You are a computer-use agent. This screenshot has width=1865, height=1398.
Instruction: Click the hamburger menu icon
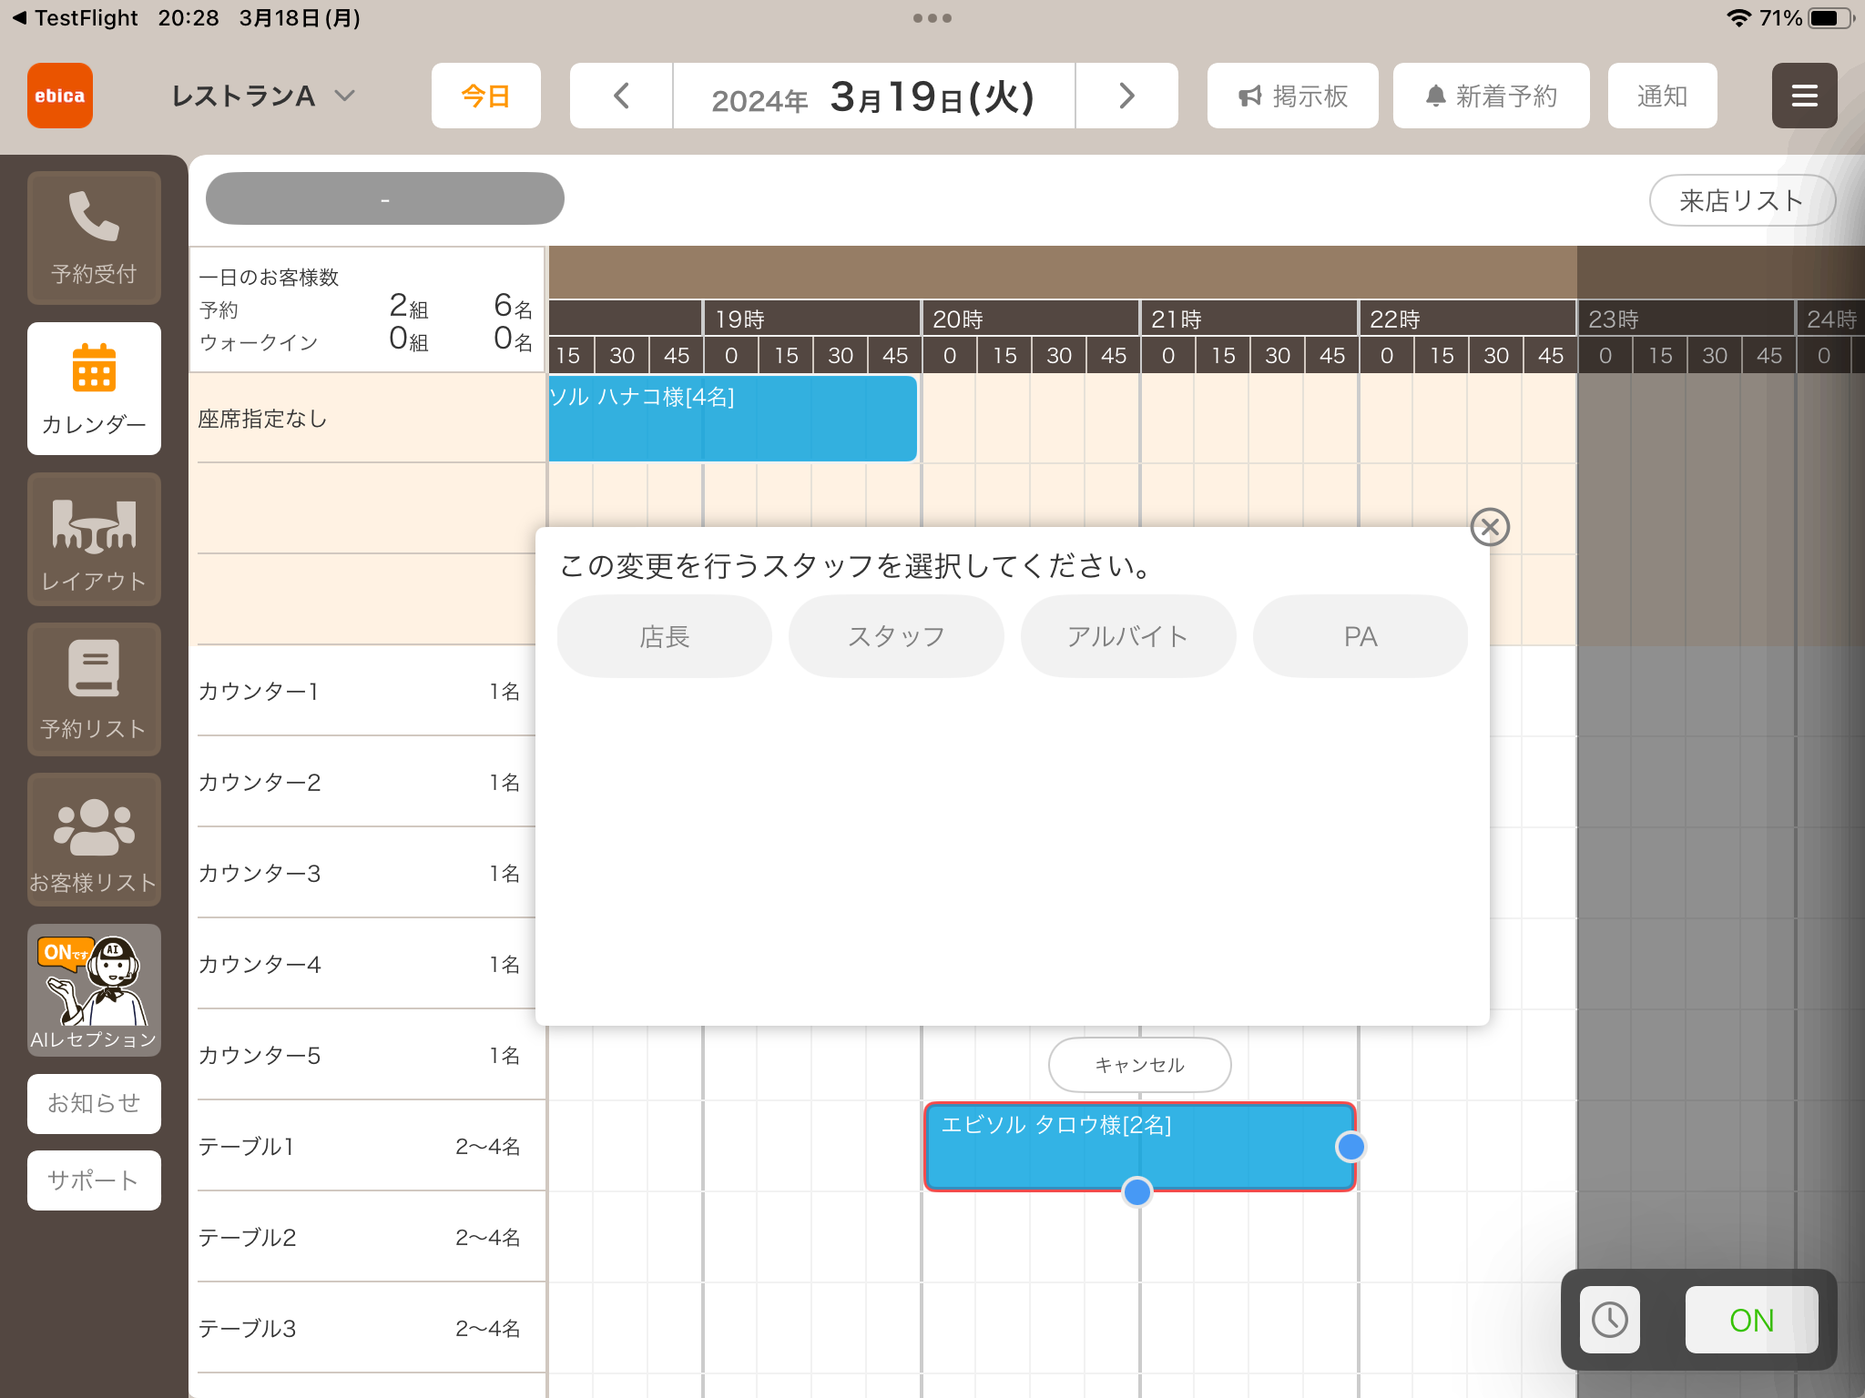[x=1804, y=96]
